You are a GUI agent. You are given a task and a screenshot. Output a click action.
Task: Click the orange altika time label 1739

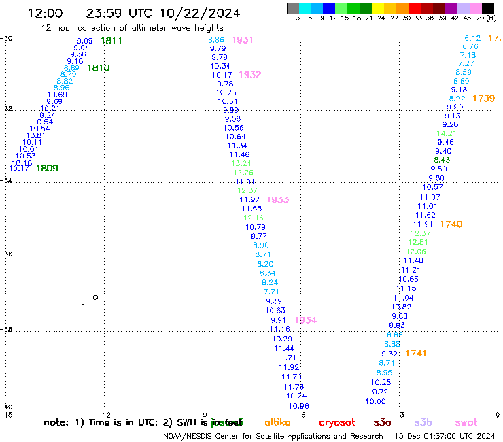coord(484,99)
